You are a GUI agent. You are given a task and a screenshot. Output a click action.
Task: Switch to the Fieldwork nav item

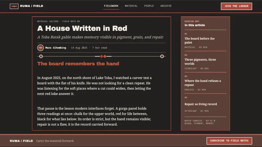pos(111,6)
